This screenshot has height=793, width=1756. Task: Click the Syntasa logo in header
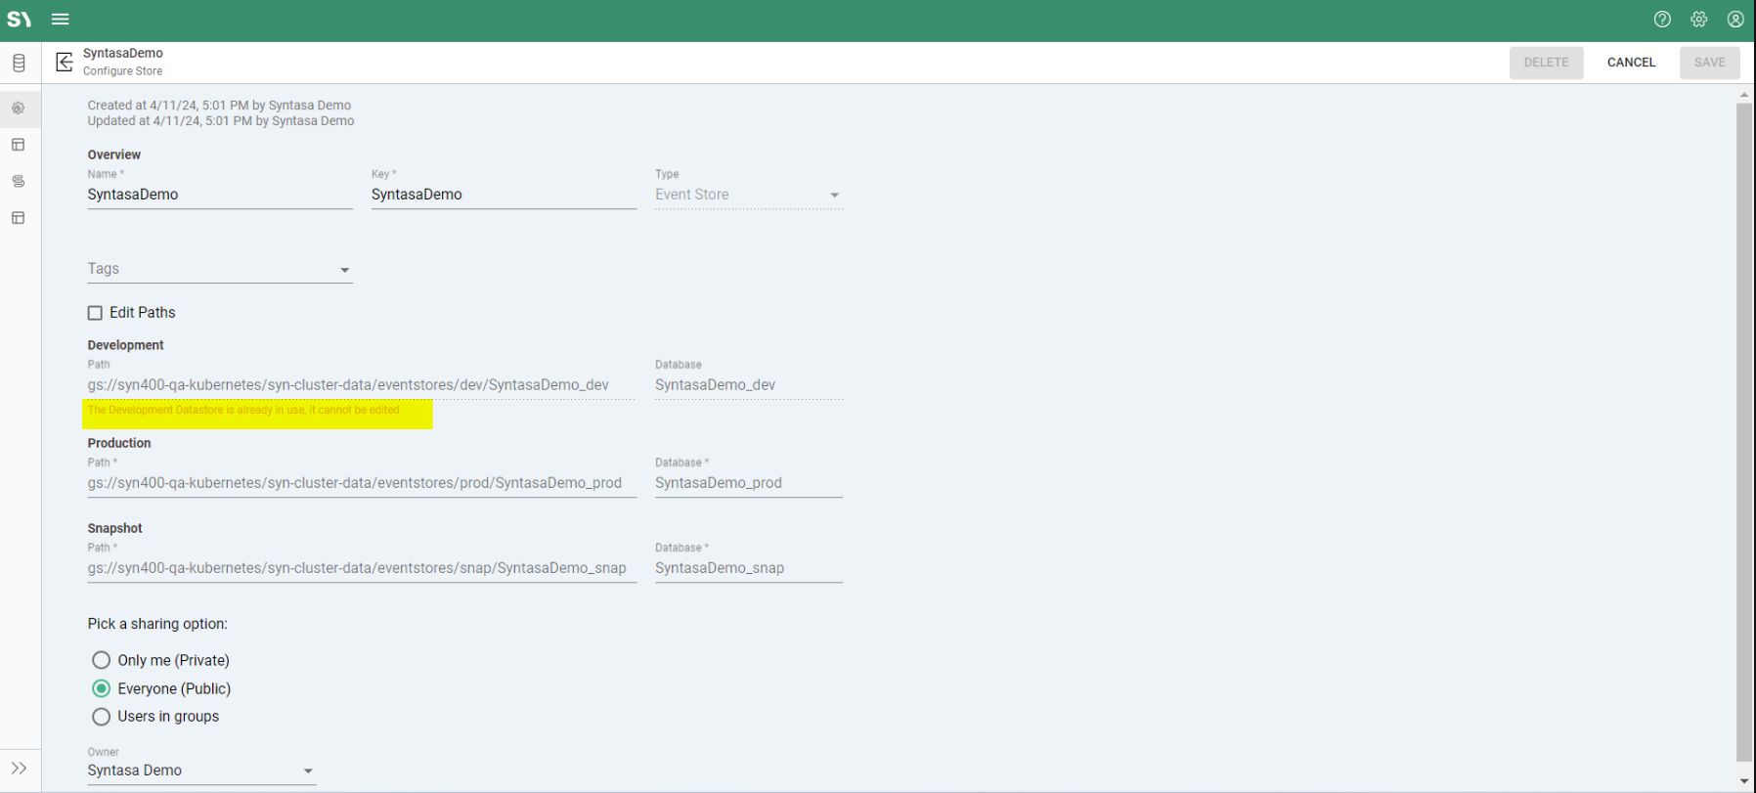tap(19, 20)
